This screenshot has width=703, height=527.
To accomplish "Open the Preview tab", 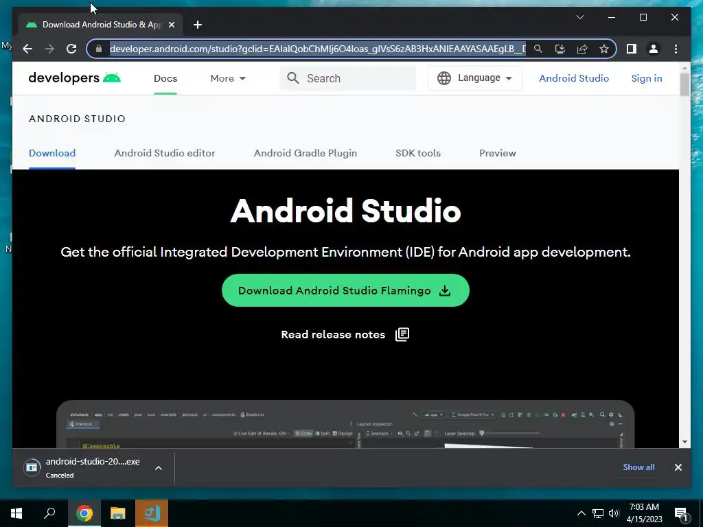I will (497, 153).
